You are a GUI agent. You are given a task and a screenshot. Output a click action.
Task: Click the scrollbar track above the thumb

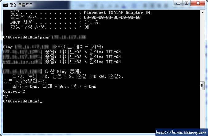(x=202, y=48)
